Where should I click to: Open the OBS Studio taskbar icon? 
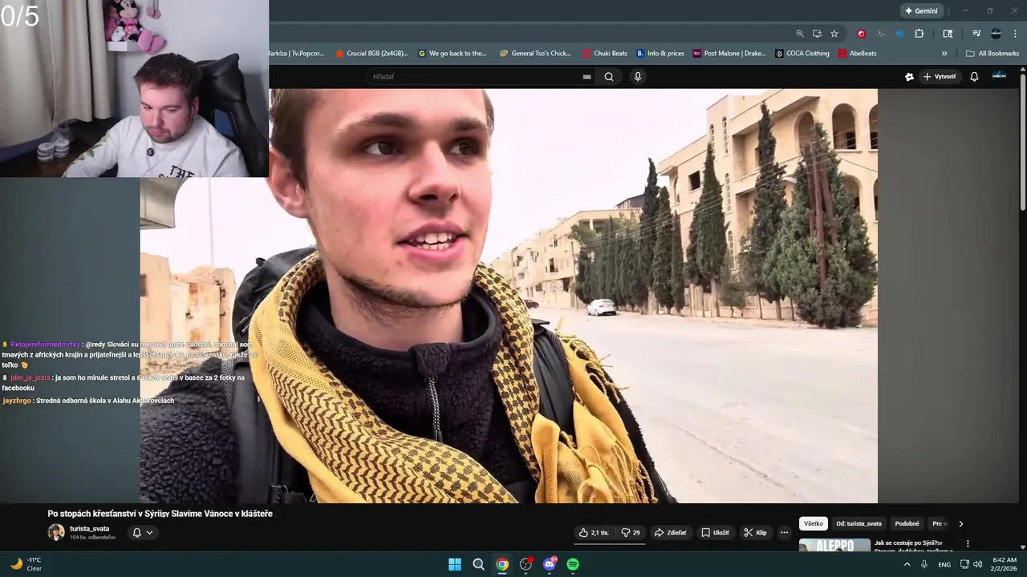tap(526, 564)
